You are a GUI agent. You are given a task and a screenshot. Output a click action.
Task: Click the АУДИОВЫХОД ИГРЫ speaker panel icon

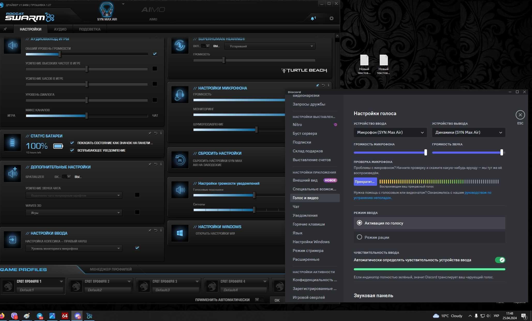point(12,46)
